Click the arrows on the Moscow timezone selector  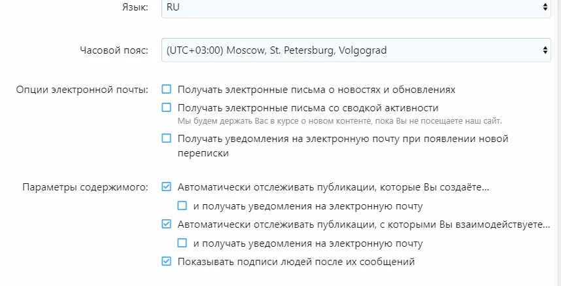pos(545,50)
